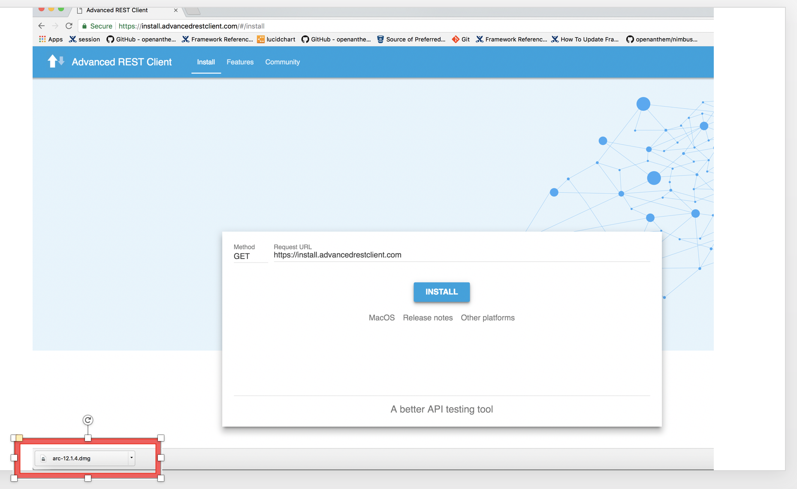Open the Source of Preferred bookmark
This screenshot has width=797, height=489.
click(x=411, y=39)
